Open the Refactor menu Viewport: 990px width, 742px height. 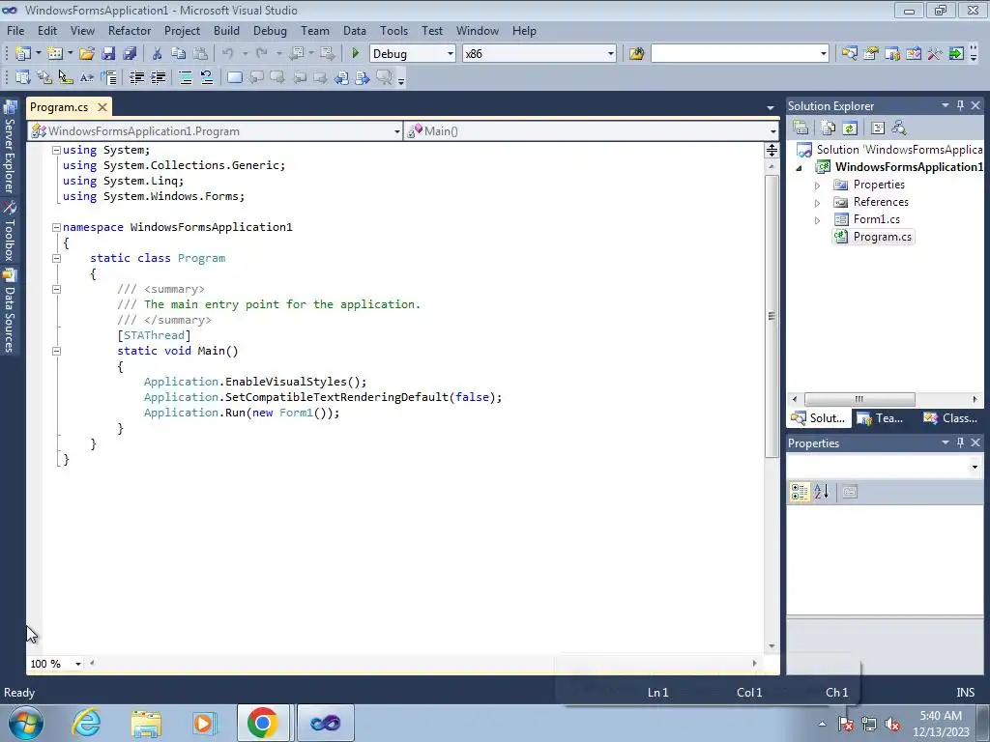click(130, 30)
